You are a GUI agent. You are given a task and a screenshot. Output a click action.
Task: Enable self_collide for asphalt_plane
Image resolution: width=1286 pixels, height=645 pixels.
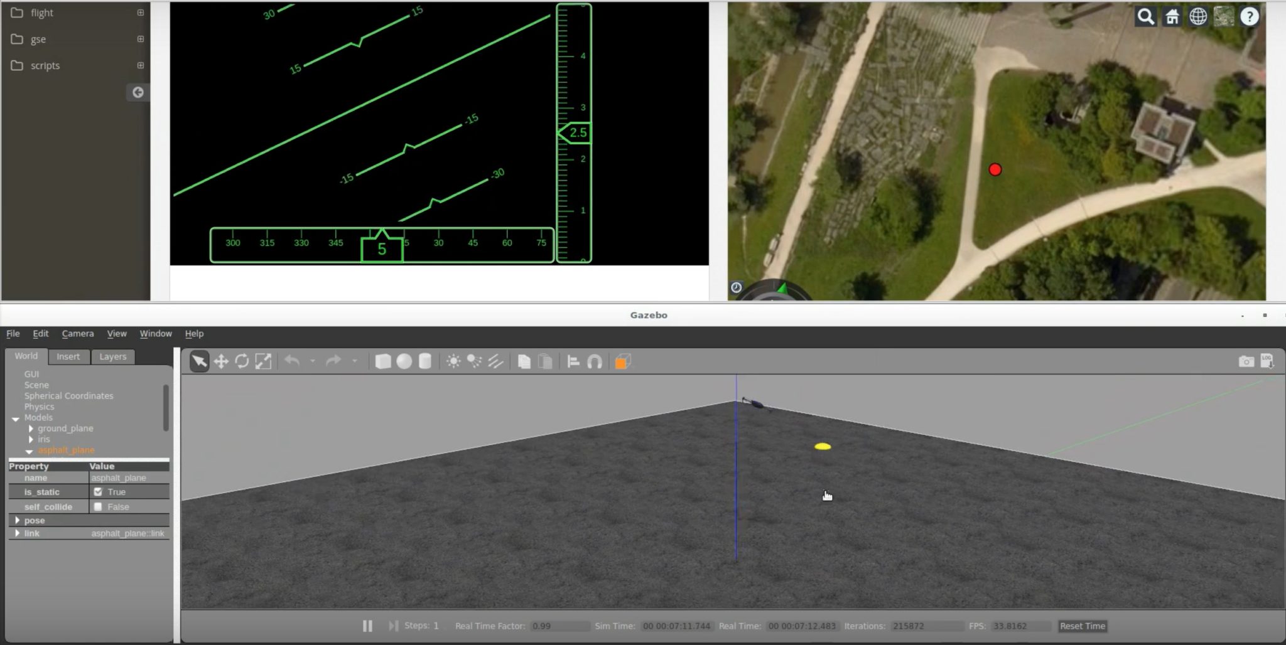(98, 506)
